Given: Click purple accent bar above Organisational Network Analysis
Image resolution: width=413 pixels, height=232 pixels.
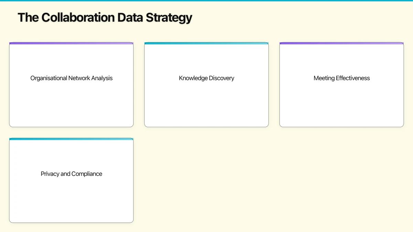Looking at the screenshot, I should (x=71, y=43).
